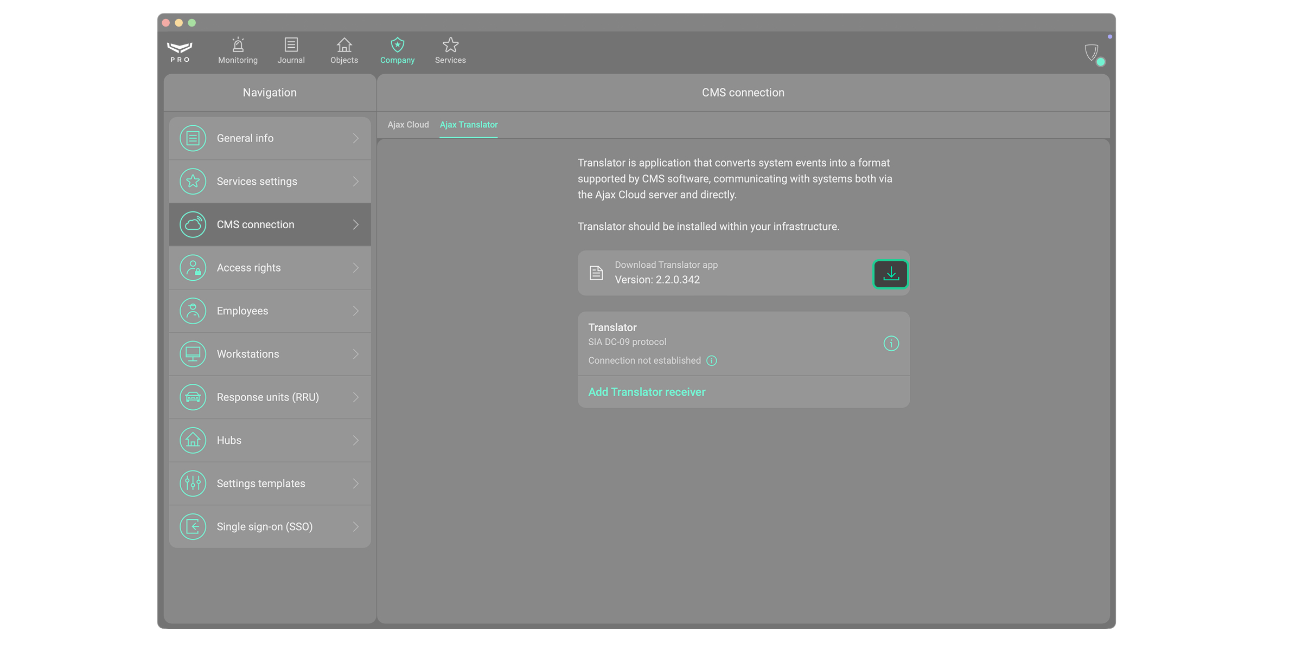
Task: Click the Translator SIA DC-09 protocol card
Action: point(744,344)
